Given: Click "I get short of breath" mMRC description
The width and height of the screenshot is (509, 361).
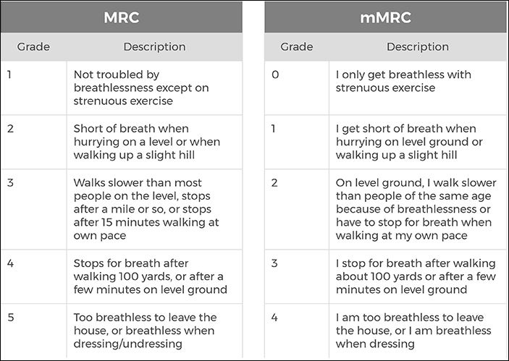Looking at the screenshot, I should point(409,142).
